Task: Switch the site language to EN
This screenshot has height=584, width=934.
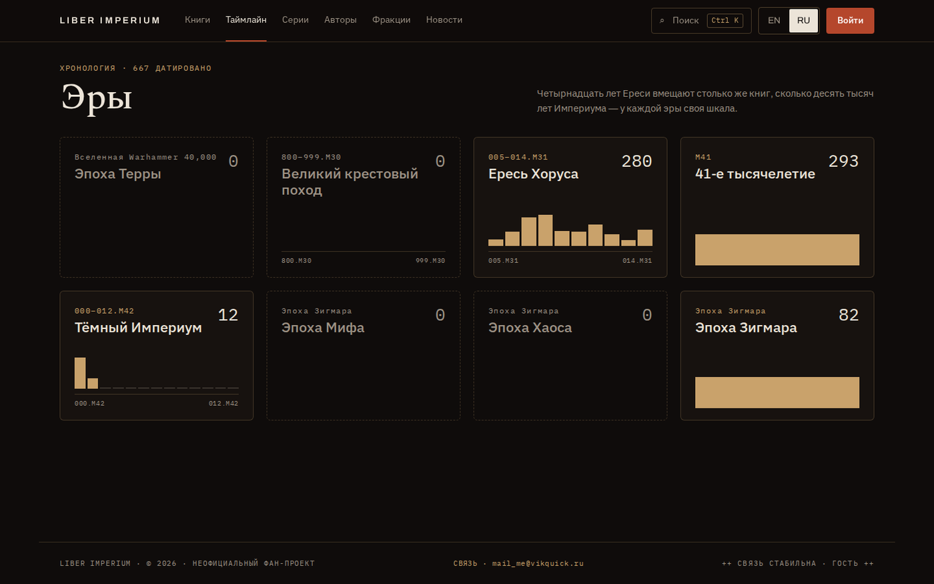Action: click(x=774, y=21)
